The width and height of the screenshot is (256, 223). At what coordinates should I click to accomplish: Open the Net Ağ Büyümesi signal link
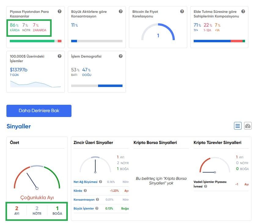(85, 182)
